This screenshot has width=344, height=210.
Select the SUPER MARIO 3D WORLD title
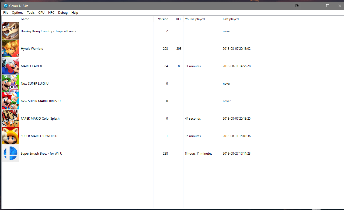(39, 136)
